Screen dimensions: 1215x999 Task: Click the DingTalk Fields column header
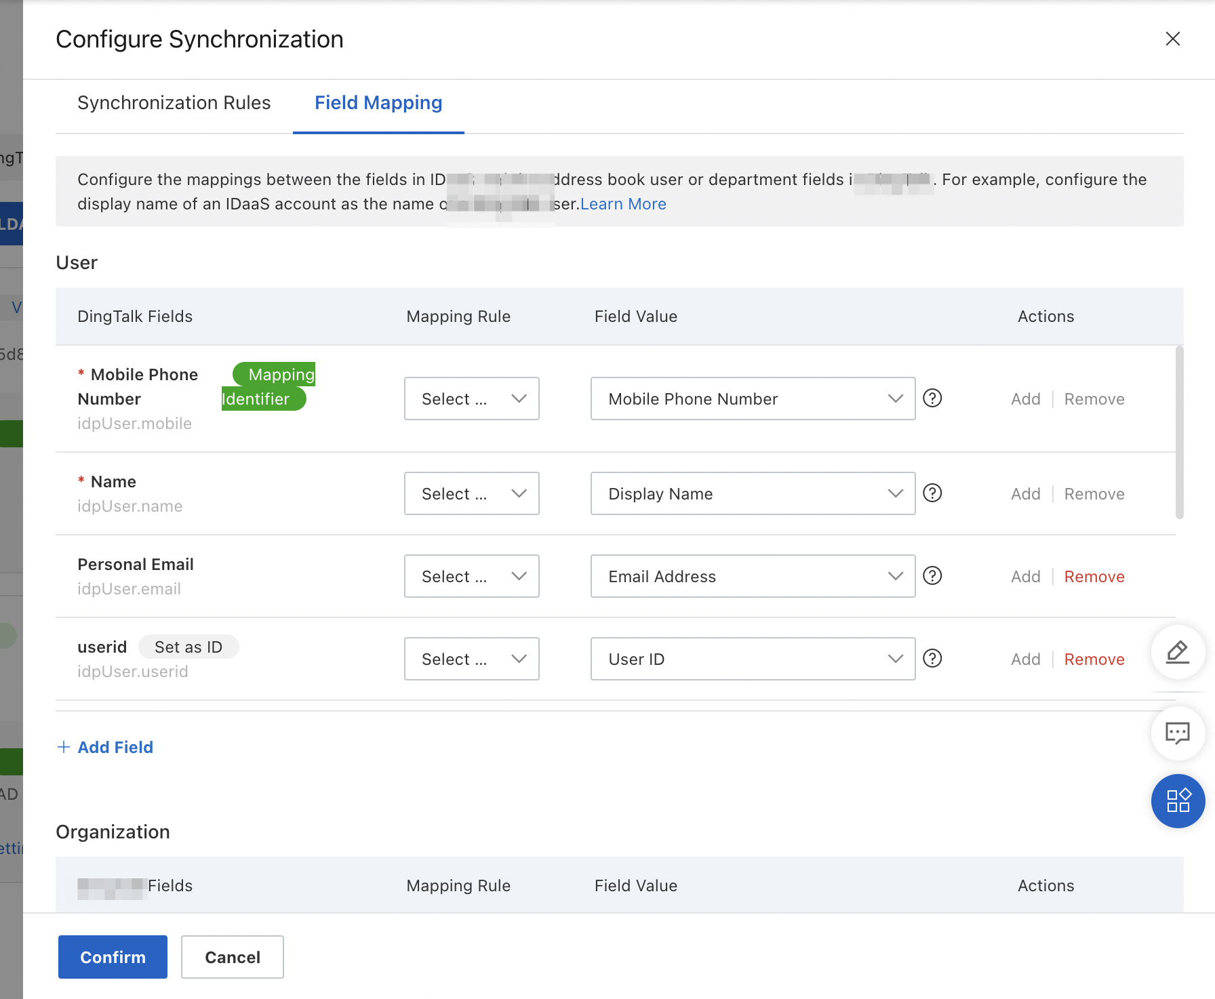click(x=135, y=317)
